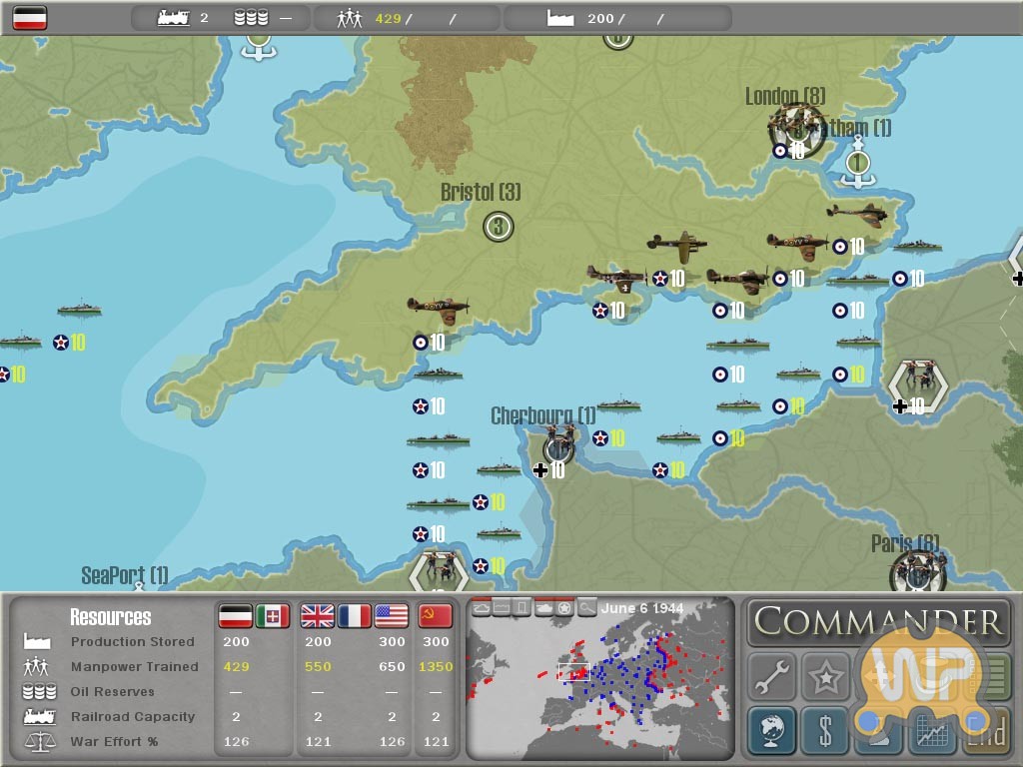Open the dollar sign purchase button
This screenshot has width=1023, height=767.
tap(826, 731)
